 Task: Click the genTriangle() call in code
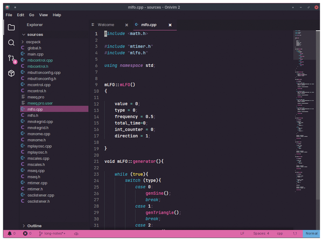tap(162, 212)
